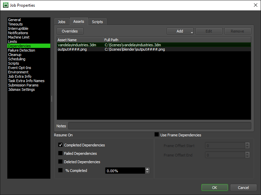261x195 pixels.
Task: Sort by the Full Path column header
Action: [177, 40]
